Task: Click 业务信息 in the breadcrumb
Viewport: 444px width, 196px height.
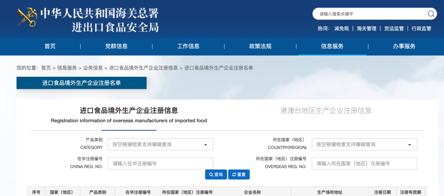Action: 93,68
